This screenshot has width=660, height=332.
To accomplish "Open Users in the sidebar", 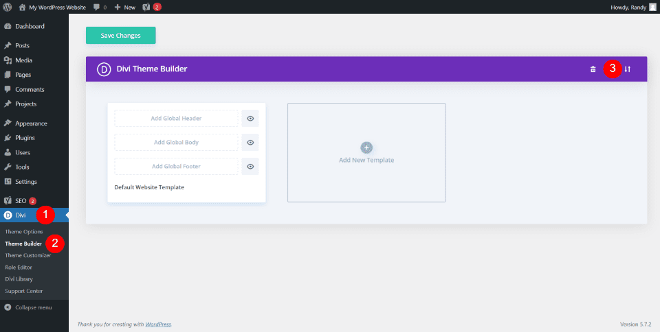I will 22,152.
